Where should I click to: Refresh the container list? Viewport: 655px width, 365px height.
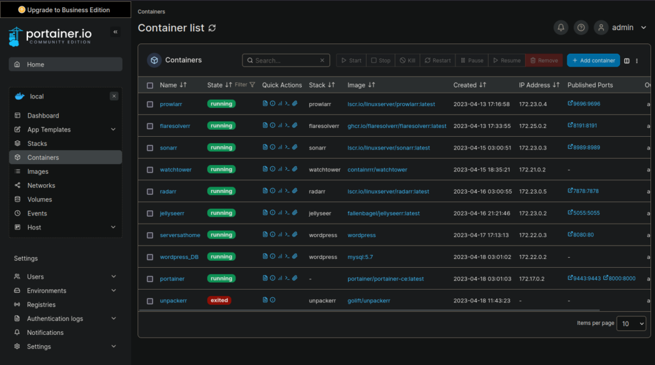coord(212,28)
